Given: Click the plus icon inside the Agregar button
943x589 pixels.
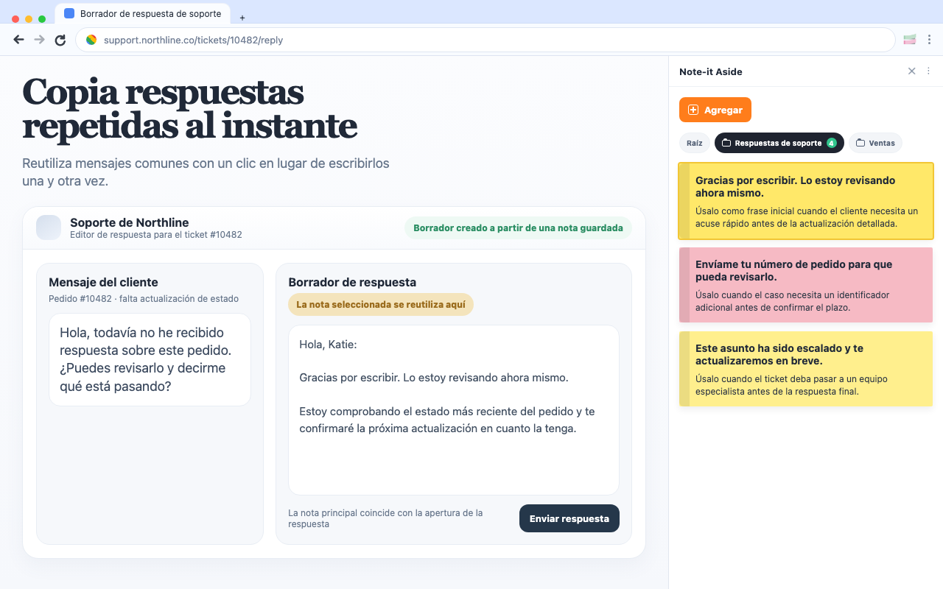Looking at the screenshot, I should click(693, 109).
